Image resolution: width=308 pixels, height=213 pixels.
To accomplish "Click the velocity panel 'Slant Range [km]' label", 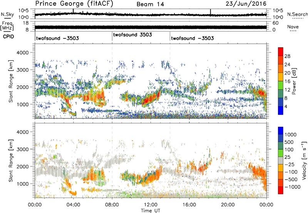I will click(11, 161).
